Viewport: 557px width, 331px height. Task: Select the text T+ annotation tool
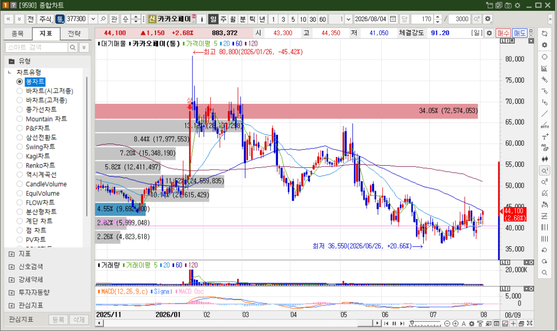tap(544, 136)
